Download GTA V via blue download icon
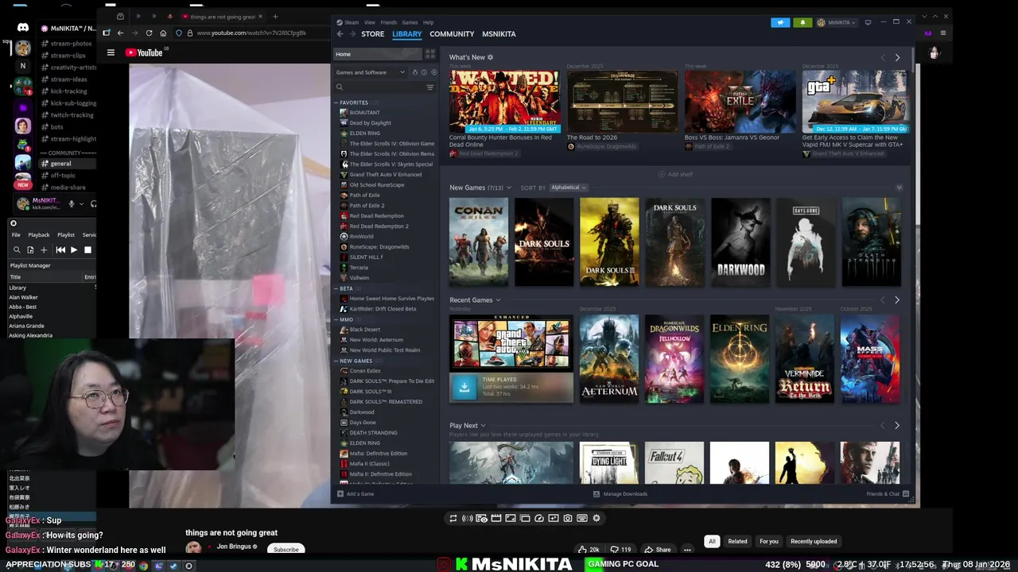Viewport: 1018px width, 572px height. (x=464, y=387)
